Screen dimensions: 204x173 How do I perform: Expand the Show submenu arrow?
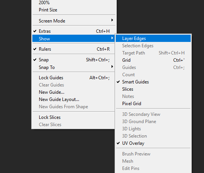pos(112,38)
